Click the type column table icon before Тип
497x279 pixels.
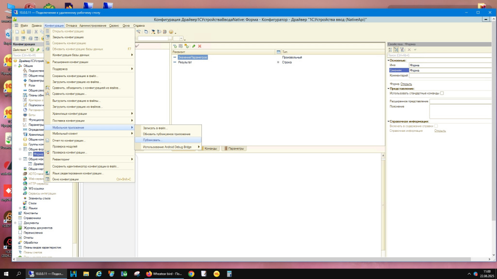278,52
